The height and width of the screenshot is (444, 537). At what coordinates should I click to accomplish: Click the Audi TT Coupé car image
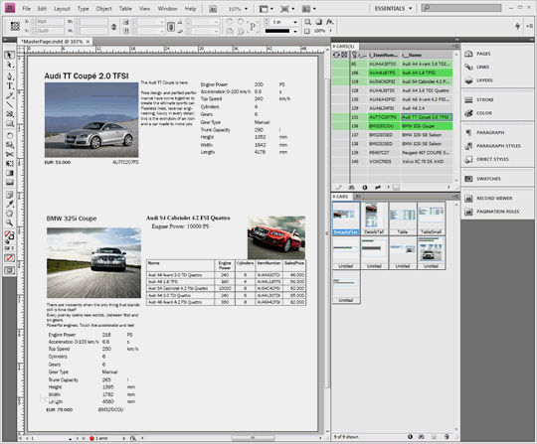tap(91, 120)
